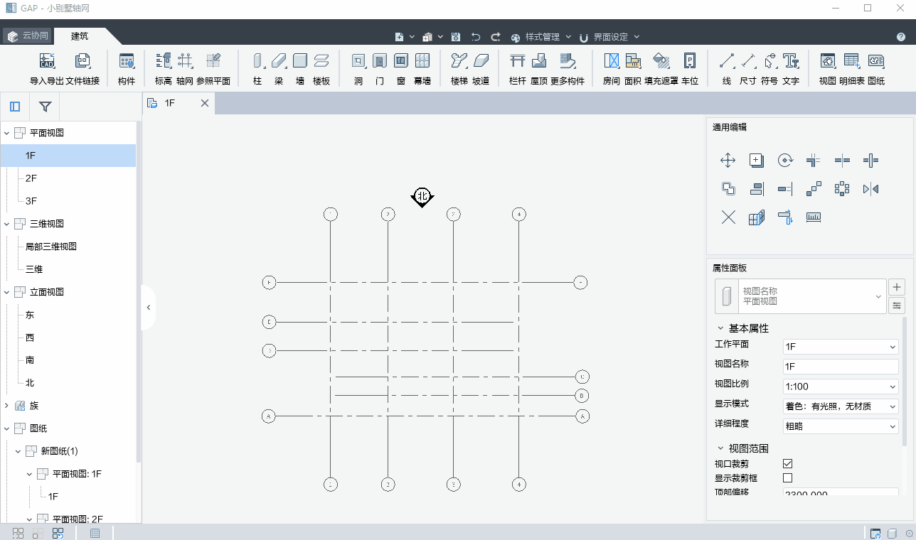The image size is (916, 540).
Task: Toggle the project browser panel icon
Action: point(15,107)
